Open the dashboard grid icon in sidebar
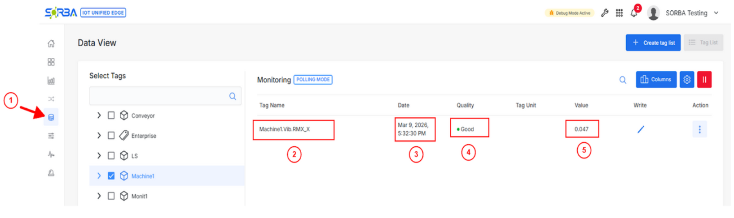The image size is (734, 218). click(51, 62)
